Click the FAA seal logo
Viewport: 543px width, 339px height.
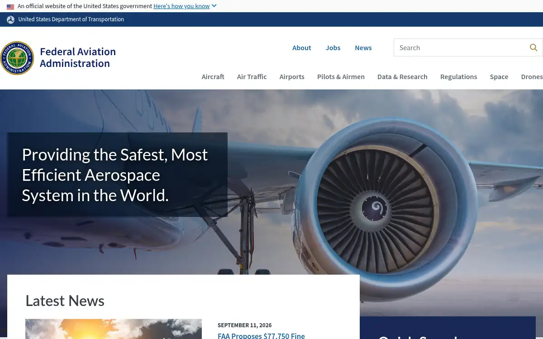(17, 58)
